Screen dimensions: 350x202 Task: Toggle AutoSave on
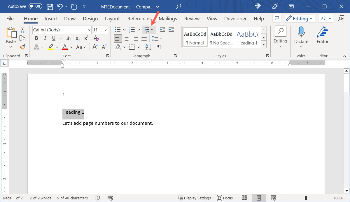[35, 6]
